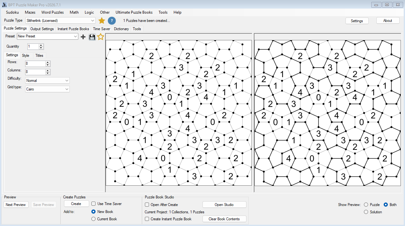Image resolution: width=405 pixels, height=226 pixels.
Task: Save preset using the floppy disk icon
Action: pos(92,37)
